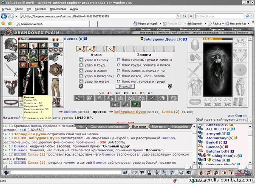Screen dimensions: 255x184
Task: Click the magnifier search icon
Action: 247,16
